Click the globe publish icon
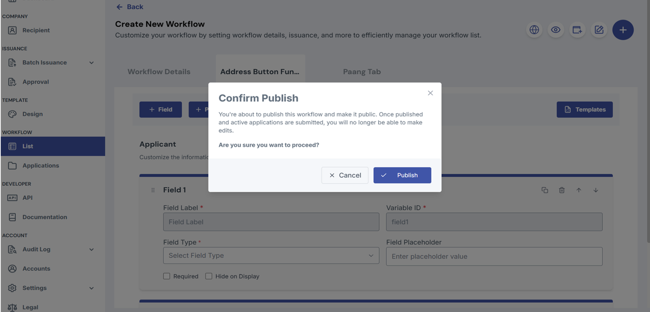This screenshot has height=312, width=650. (535, 30)
